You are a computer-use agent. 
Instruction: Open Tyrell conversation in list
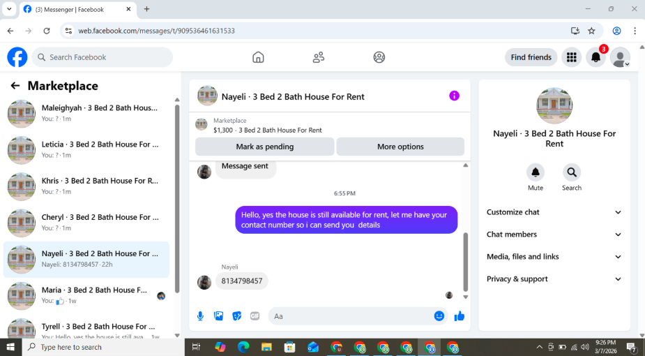(x=86, y=328)
